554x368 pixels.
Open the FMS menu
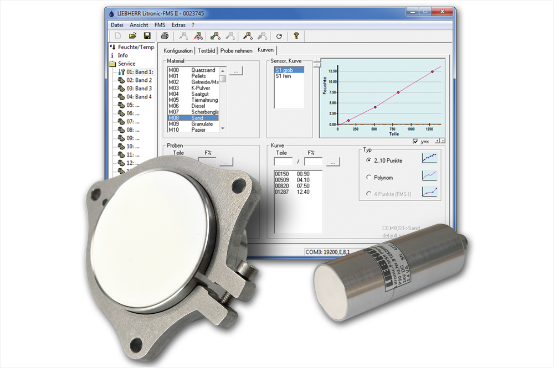tap(160, 25)
